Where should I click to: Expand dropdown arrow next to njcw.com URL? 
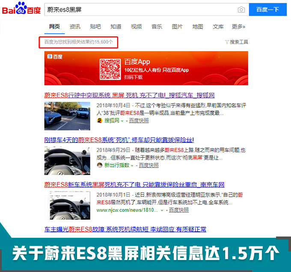click(x=162, y=210)
